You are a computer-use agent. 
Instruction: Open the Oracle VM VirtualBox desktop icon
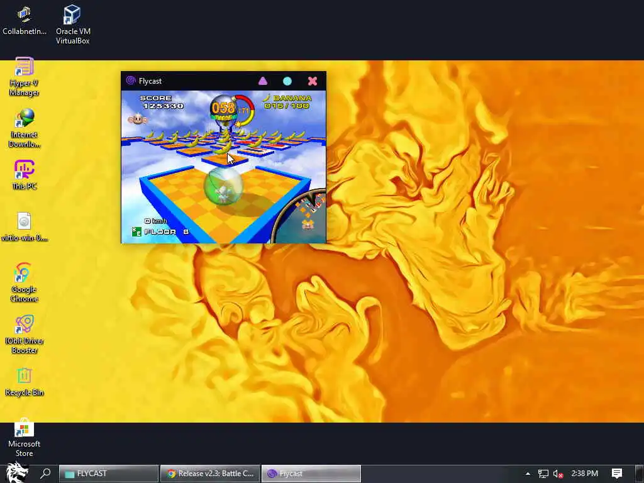click(x=73, y=25)
